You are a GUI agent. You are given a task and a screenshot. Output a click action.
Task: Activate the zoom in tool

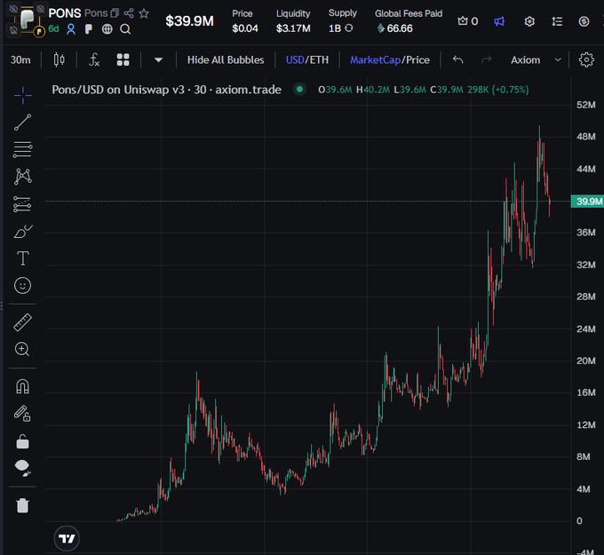(x=22, y=349)
